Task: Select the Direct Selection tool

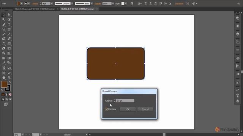Action: (x=9, y=15)
